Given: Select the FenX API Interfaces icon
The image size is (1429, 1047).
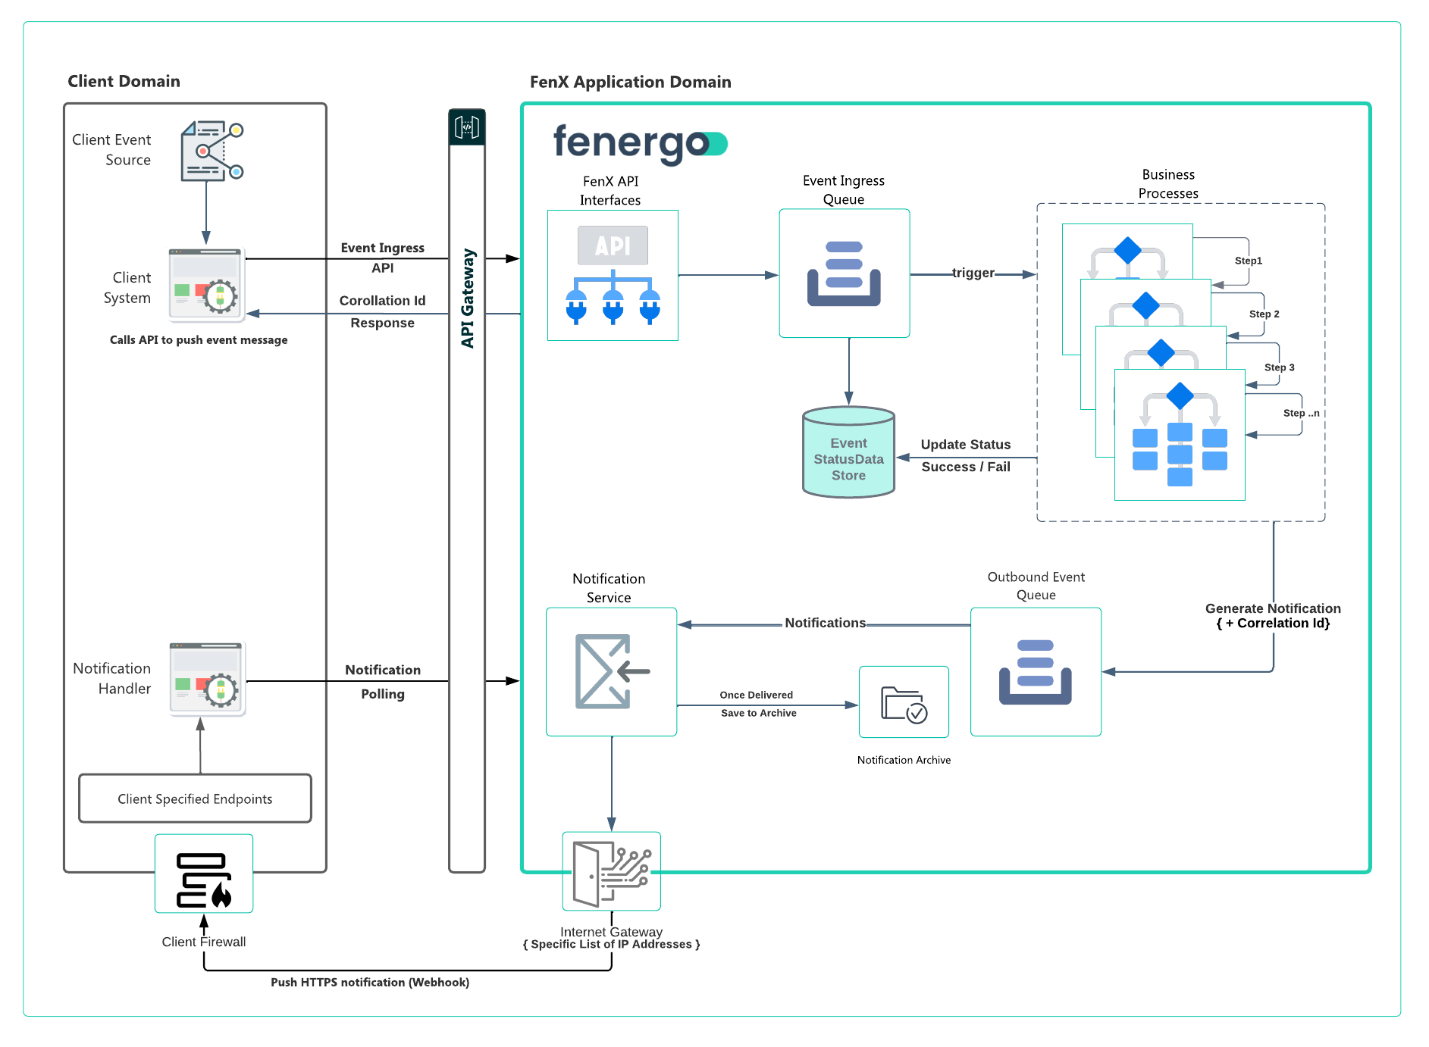Looking at the screenshot, I should (613, 276).
